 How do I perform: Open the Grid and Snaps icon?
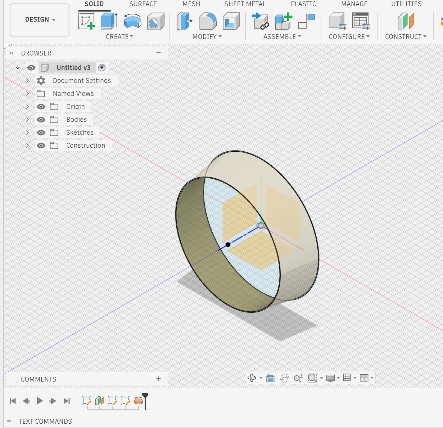point(347,378)
